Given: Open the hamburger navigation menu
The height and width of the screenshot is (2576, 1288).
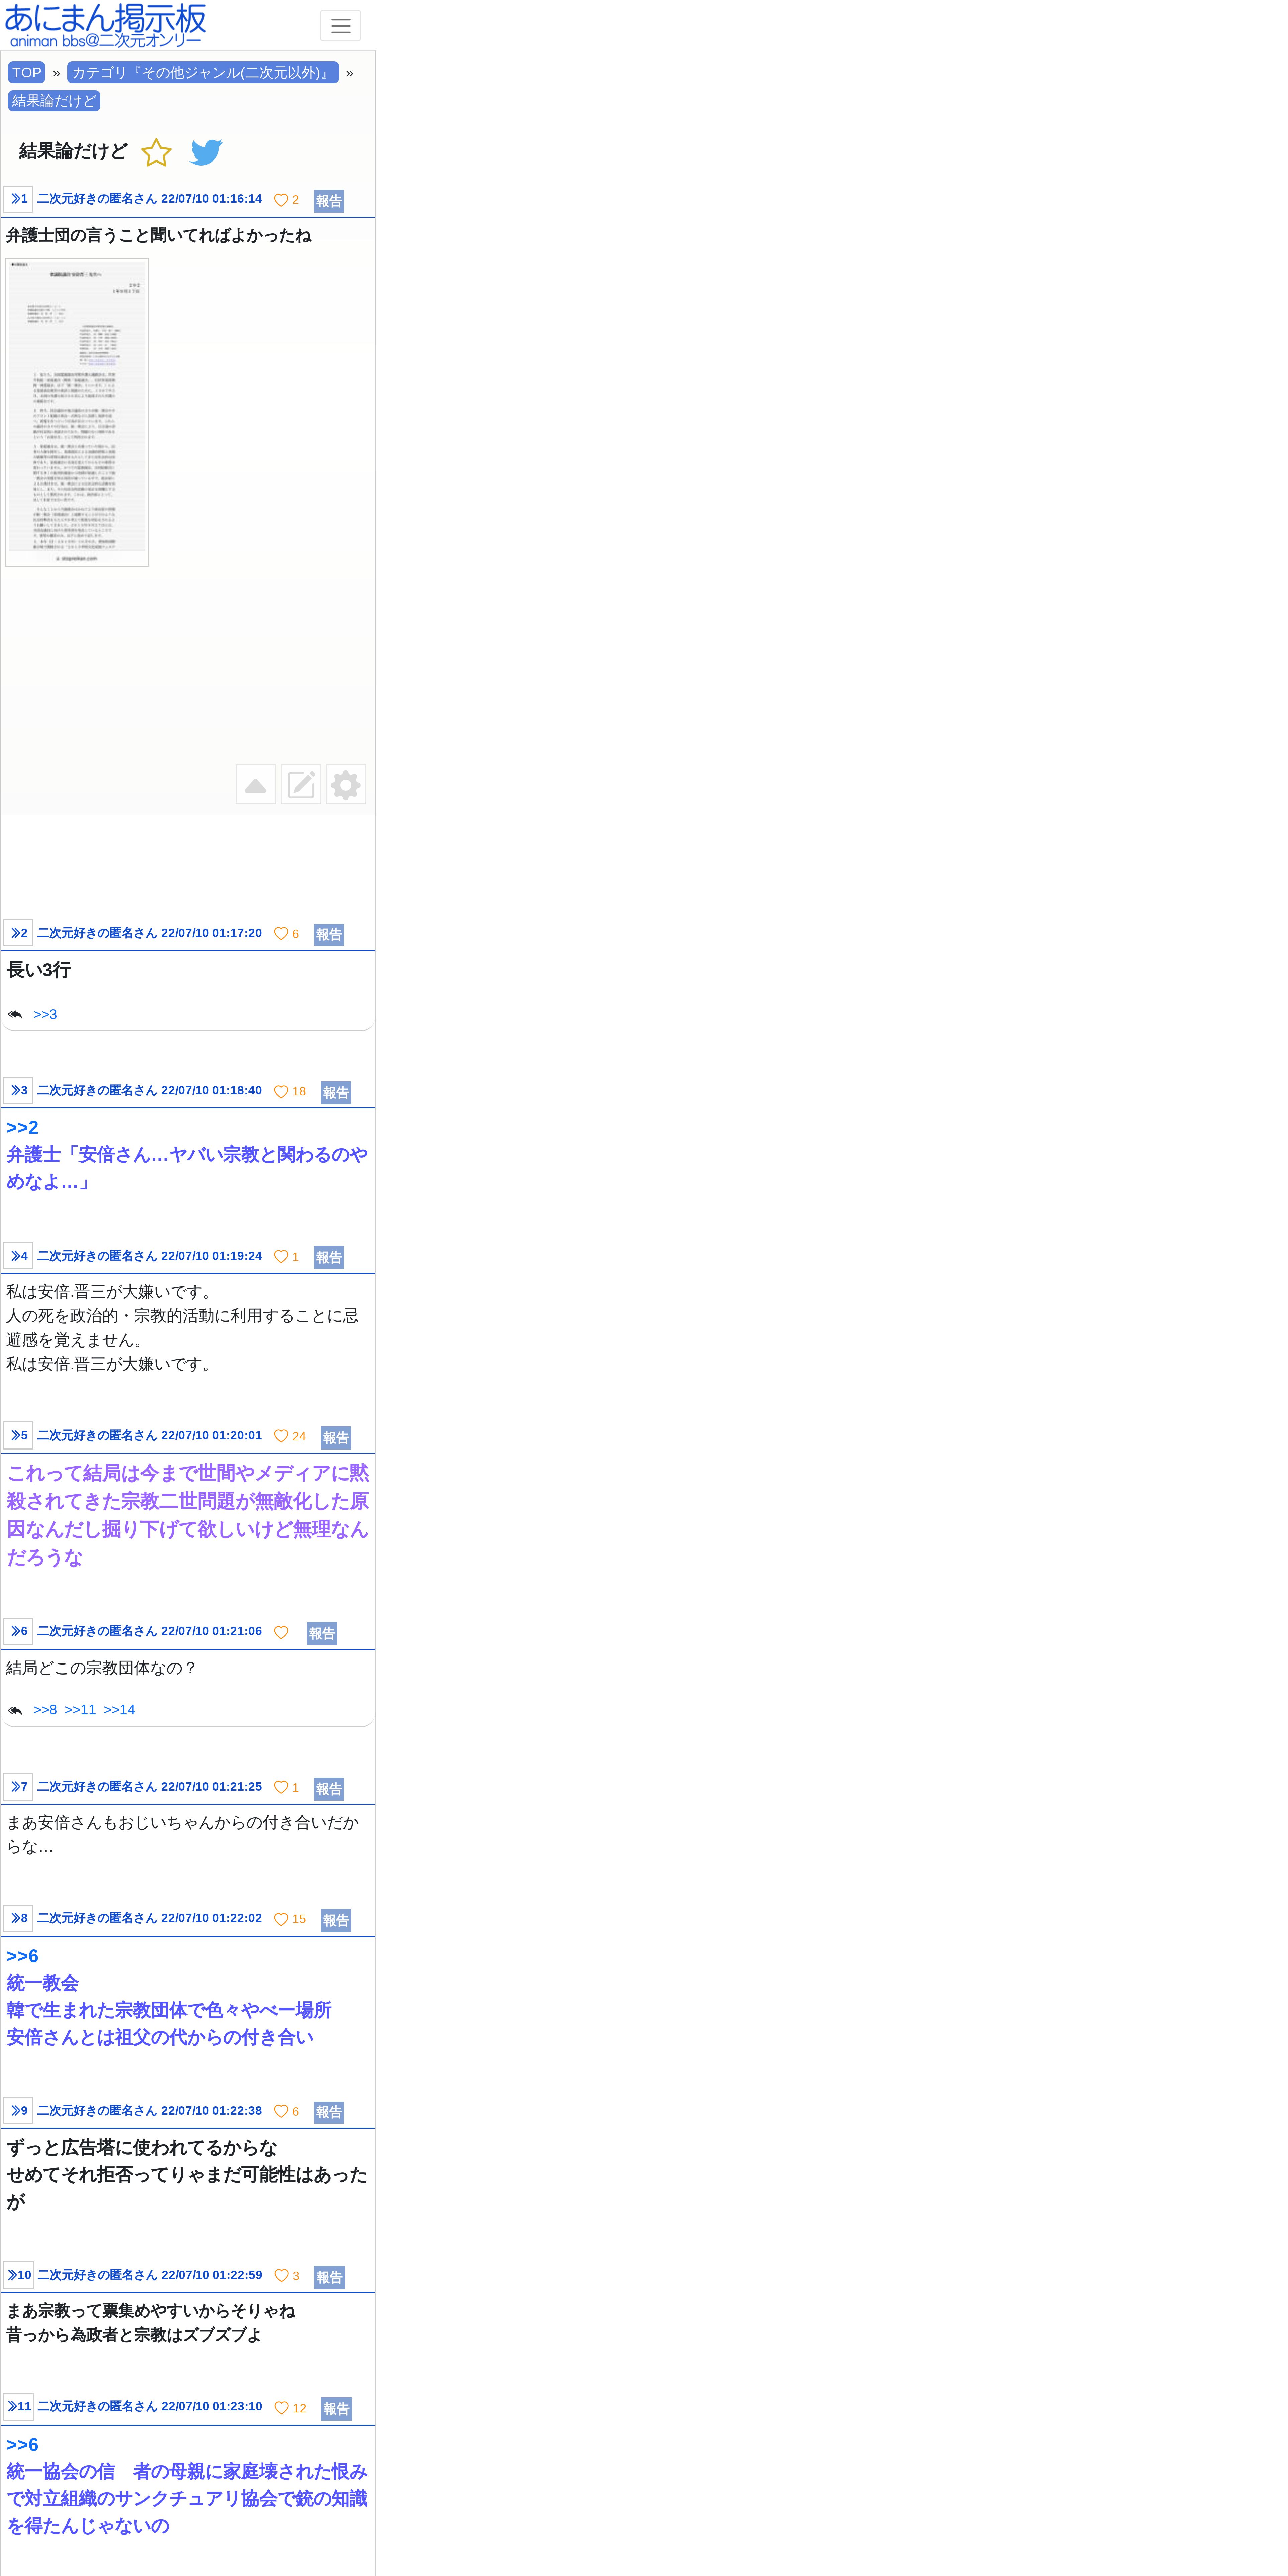Looking at the screenshot, I should 340,26.
